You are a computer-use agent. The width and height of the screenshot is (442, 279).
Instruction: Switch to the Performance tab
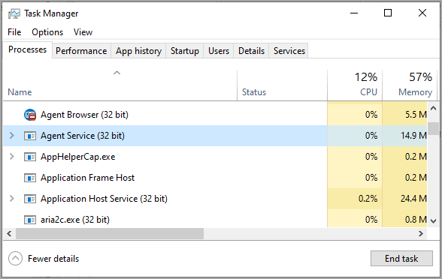81,51
